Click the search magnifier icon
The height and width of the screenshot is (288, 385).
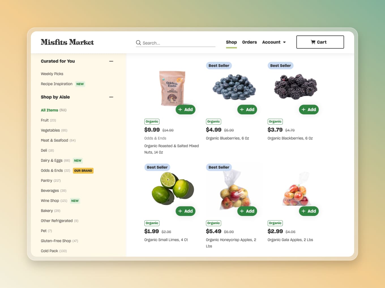click(138, 43)
